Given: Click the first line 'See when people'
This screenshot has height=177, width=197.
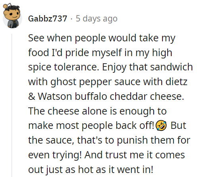Looking at the screenshot, I should click(x=67, y=39).
